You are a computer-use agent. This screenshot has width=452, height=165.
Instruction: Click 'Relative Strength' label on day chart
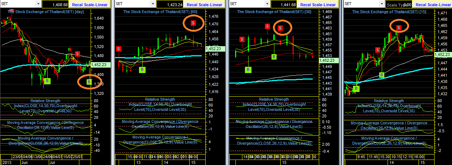pos(45,101)
